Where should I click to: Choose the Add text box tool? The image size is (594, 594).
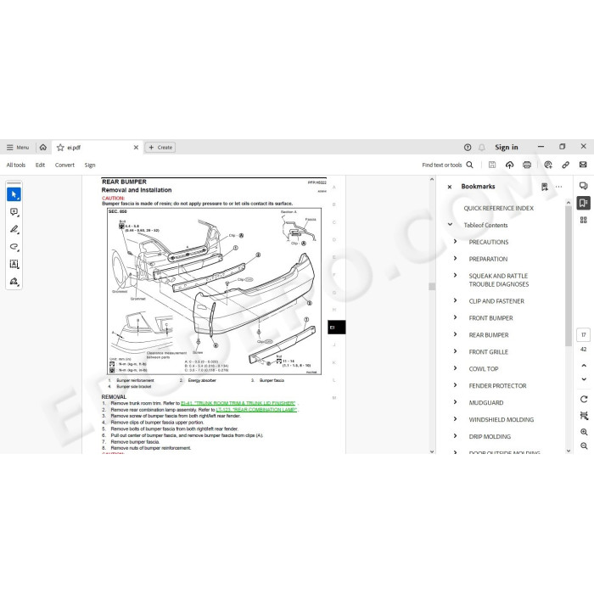pyautogui.click(x=14, y=264)
